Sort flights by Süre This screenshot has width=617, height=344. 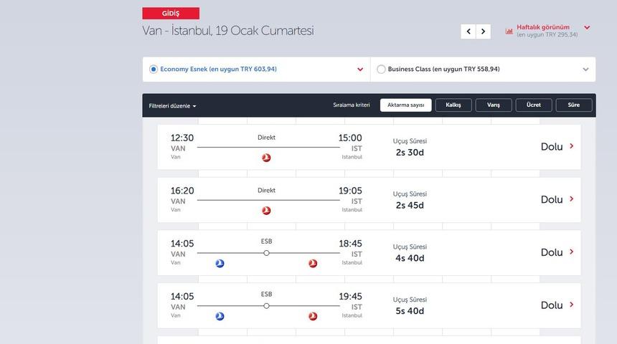(574, 105)
